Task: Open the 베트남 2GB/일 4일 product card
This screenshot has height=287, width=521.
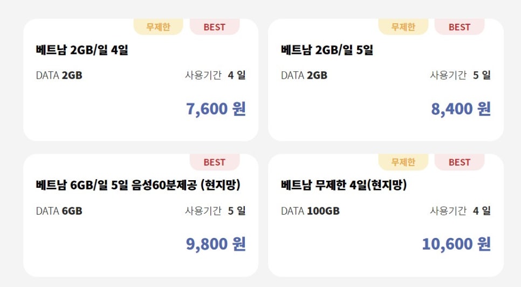Action: [x=141, y=80]
